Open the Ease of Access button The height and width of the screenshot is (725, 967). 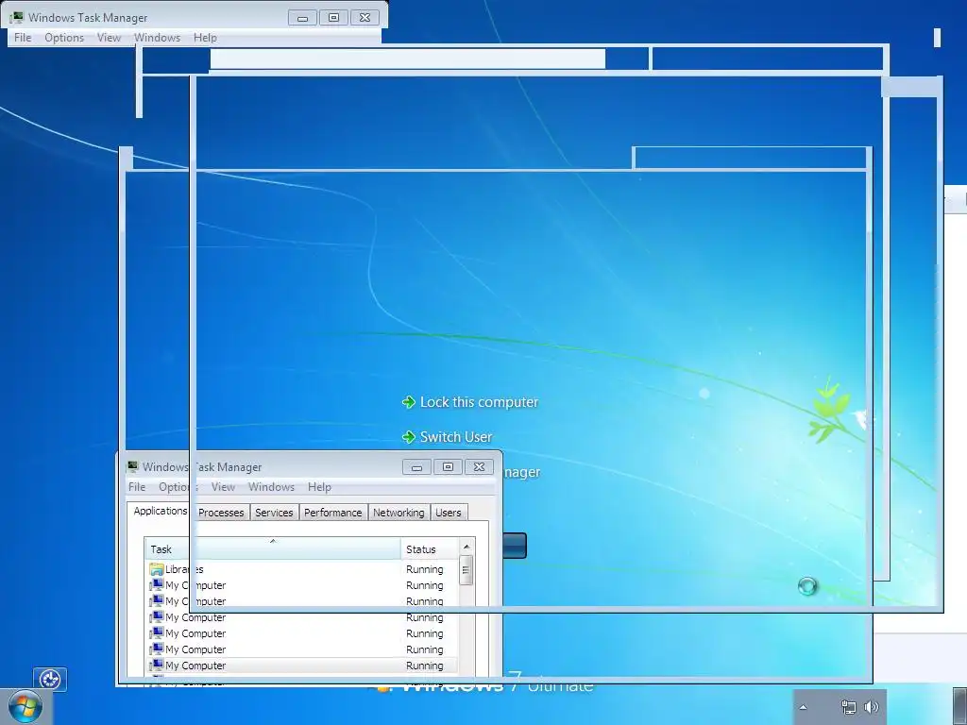coord(50,680)
